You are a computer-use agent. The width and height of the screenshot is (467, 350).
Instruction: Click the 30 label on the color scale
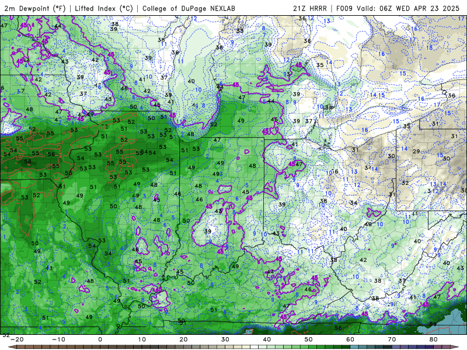(225, 339)
